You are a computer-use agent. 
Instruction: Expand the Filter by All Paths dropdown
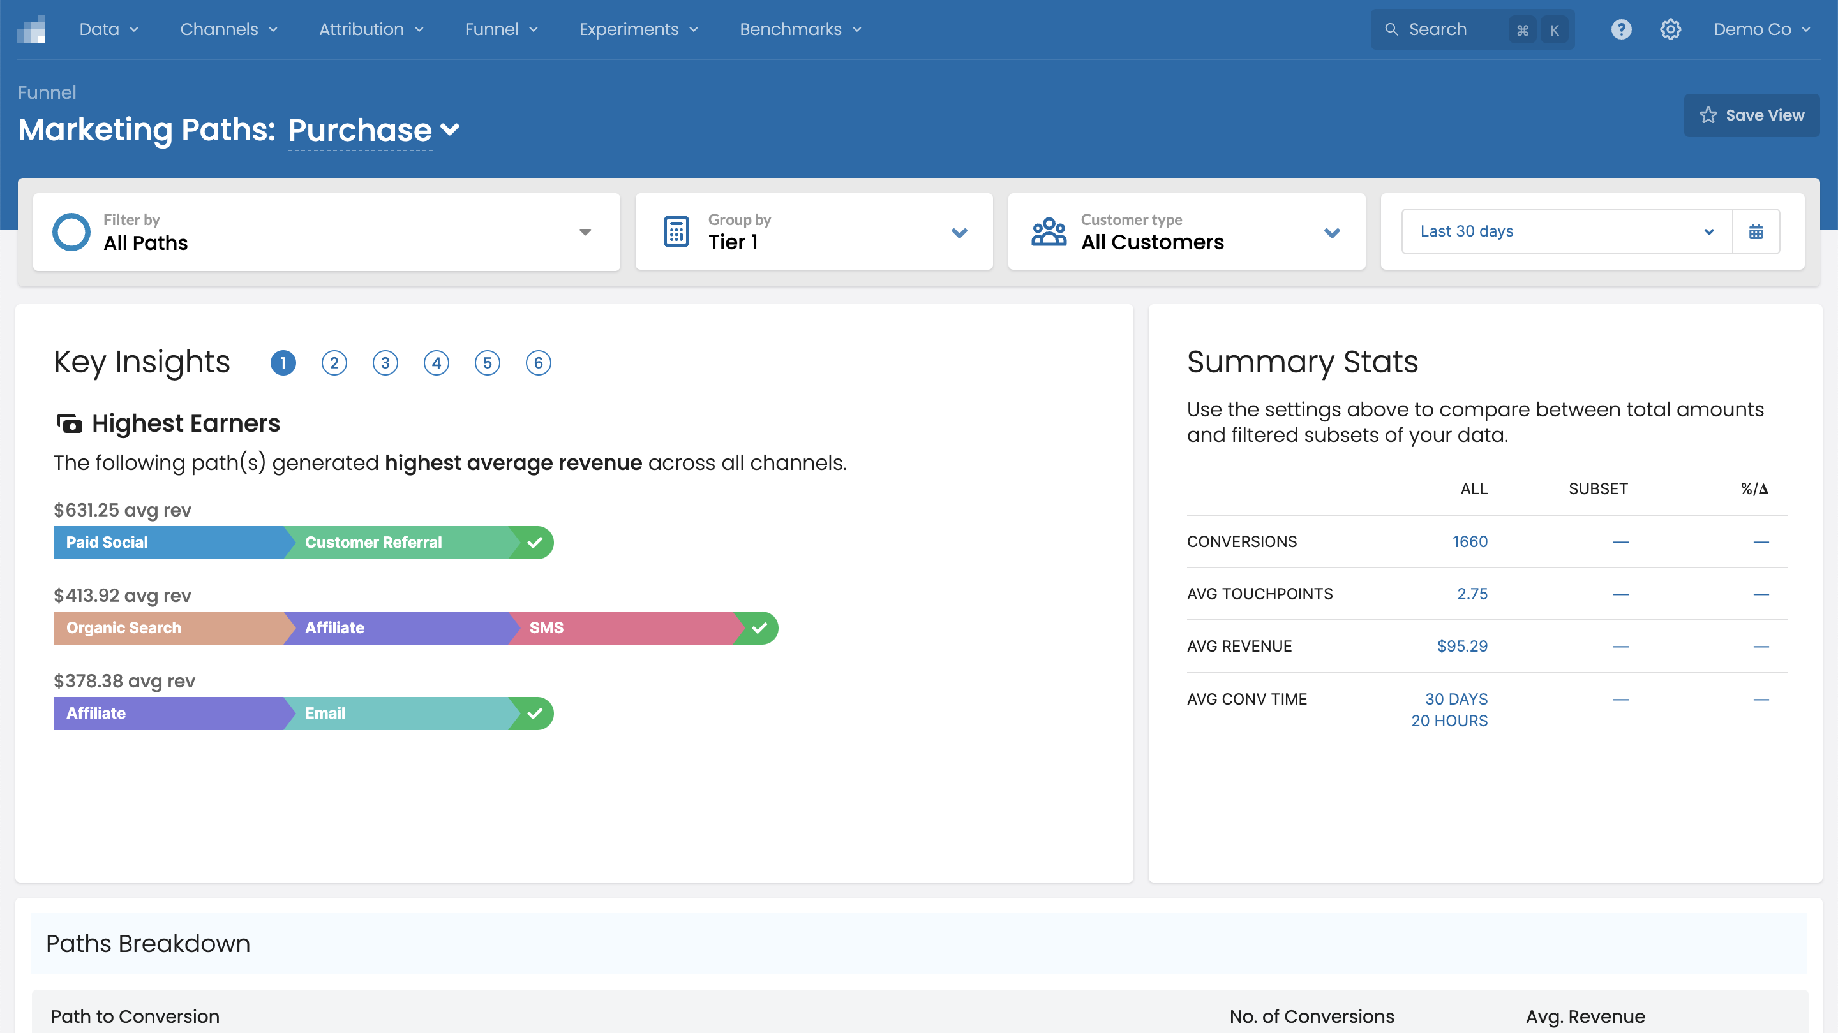pyautogui.click(x=585, y=232)
